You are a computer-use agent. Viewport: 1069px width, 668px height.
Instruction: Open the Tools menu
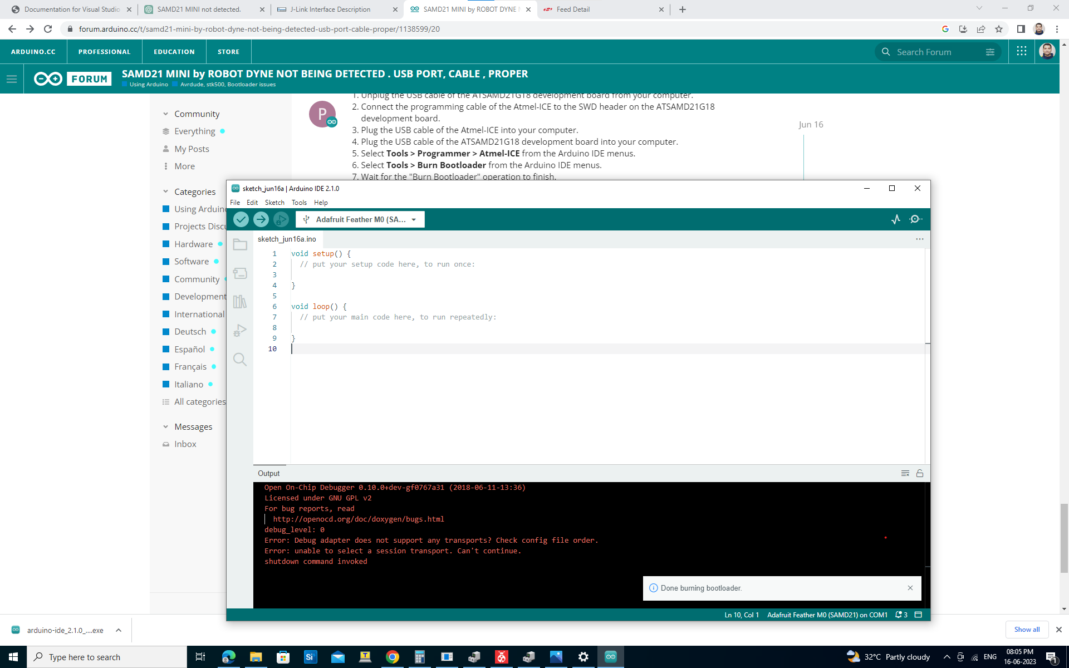299,203
